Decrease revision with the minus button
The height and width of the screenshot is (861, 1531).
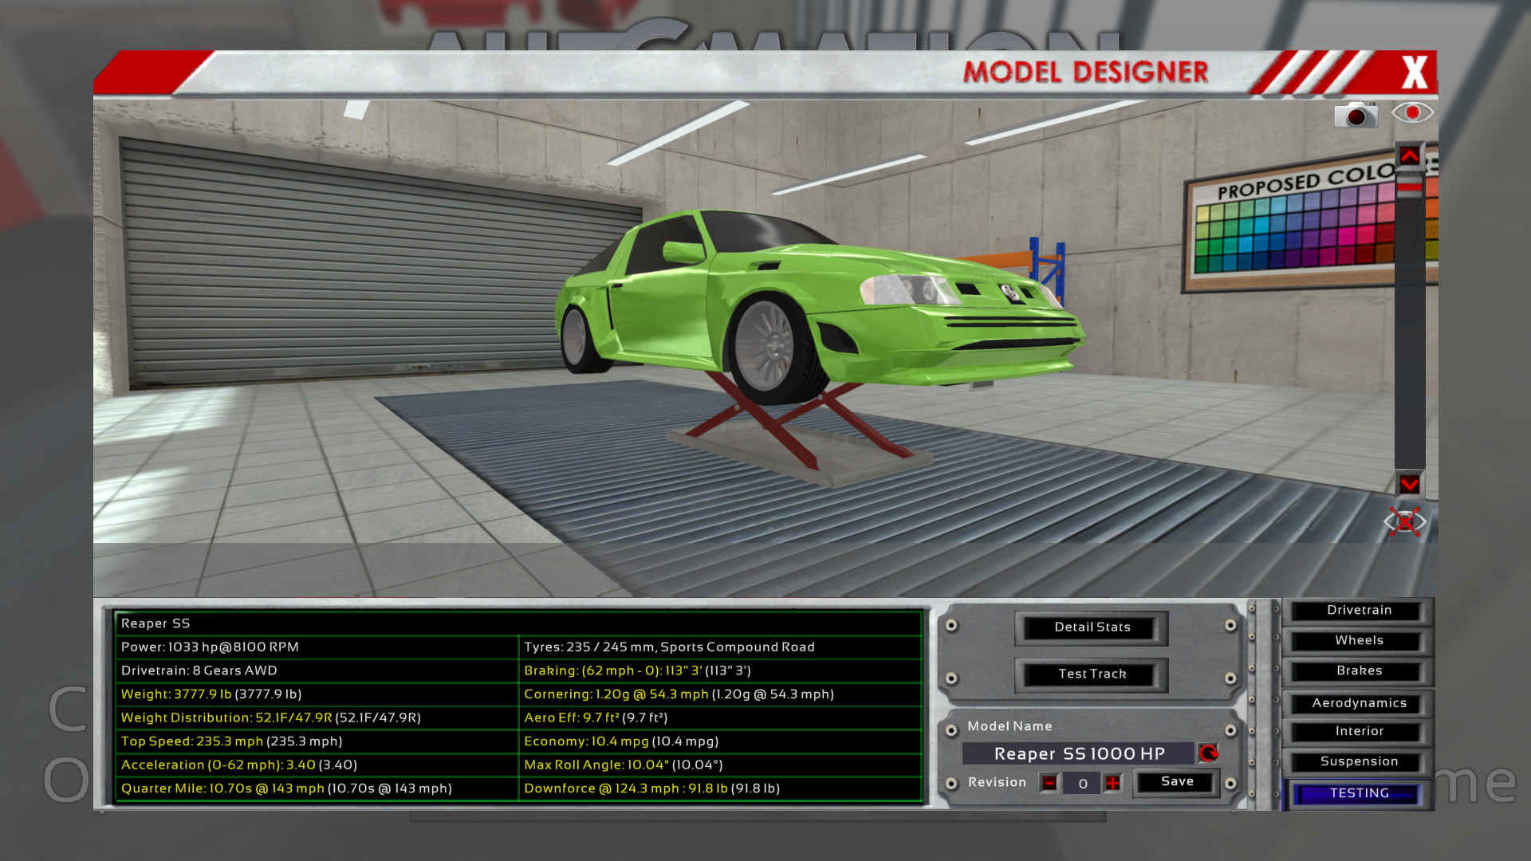coord(1049,783)
